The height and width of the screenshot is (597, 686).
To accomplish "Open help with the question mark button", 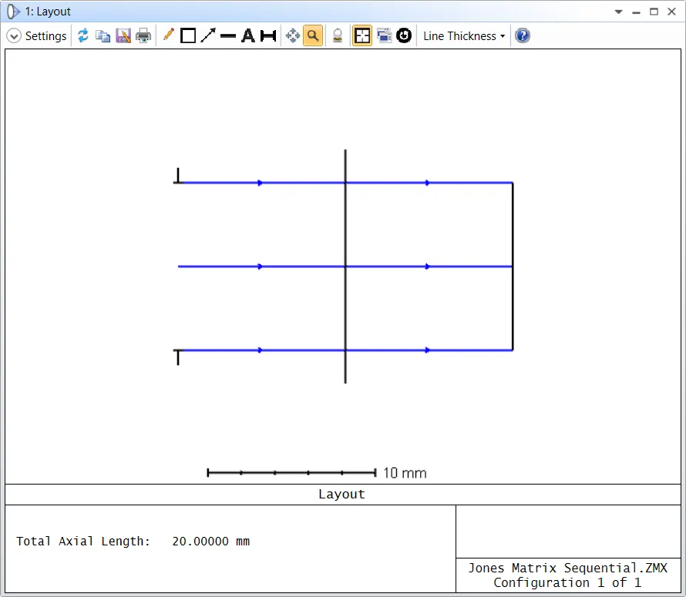I will pyautogui.click(x=523, y=35).
